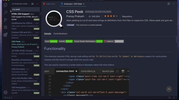The image size is (179, 100).
Task: Click the manage gear on CSS Peek list item
Action: pyautogui.click(x=38, y=47)
